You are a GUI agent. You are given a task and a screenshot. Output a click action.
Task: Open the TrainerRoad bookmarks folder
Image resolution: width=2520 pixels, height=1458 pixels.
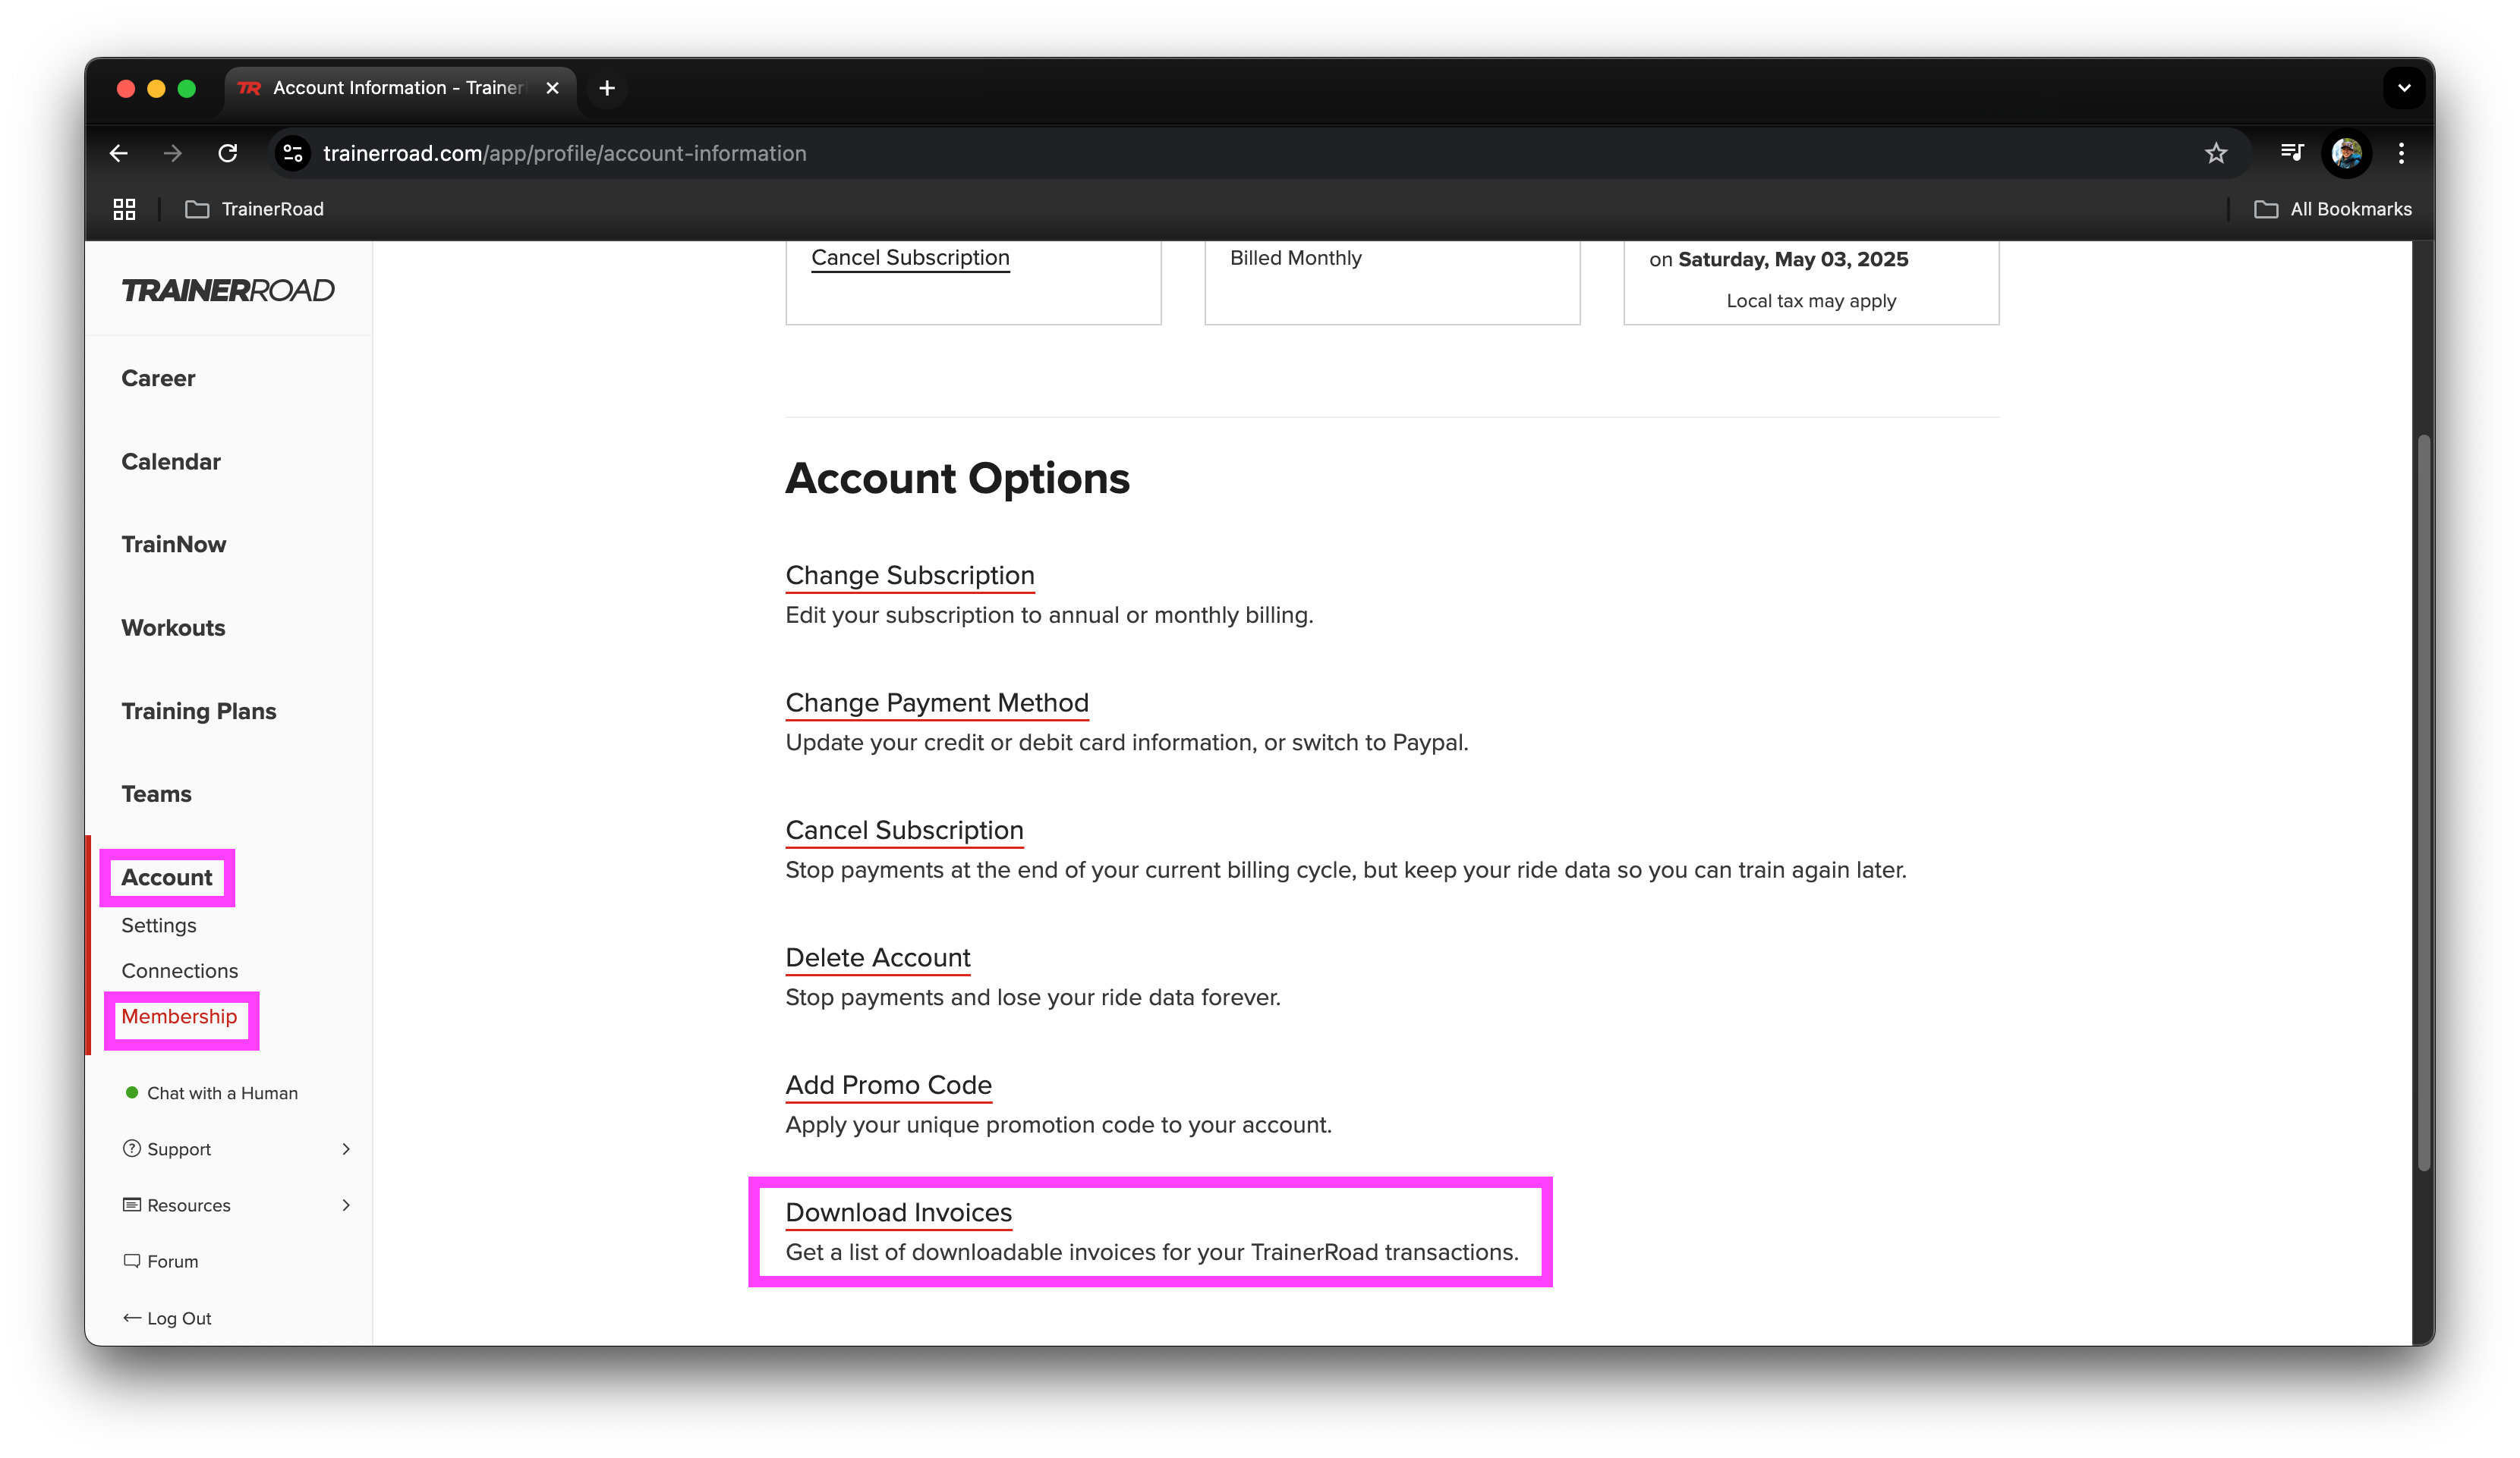(x=255, y=209)
